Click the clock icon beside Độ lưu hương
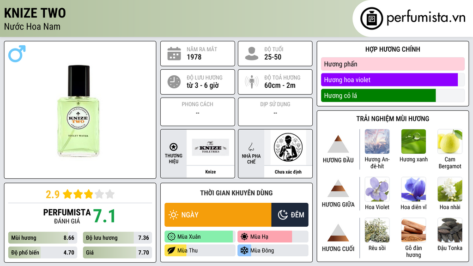Screen dimensions: 473x266 pyautogui.click(x=174, y=82)
